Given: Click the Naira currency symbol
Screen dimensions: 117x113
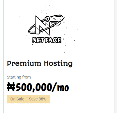Looking at the screenshot, I should 11,87.
